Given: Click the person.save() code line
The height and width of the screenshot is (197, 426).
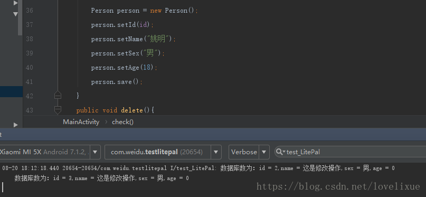Looking at the screenshot, I should (x=117, y=82).
